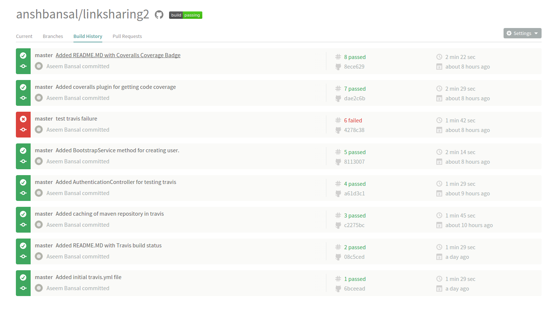The width and height of the screenshot is (546, 313).
Task: Click avatar icon beside test travis failure commit
Action: (x=39, y=130)
